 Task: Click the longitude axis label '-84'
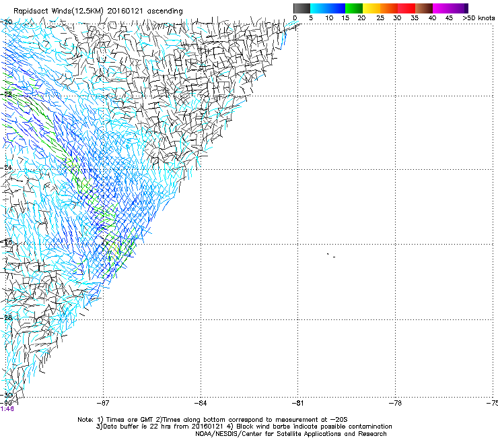click(x=201, y=403)
